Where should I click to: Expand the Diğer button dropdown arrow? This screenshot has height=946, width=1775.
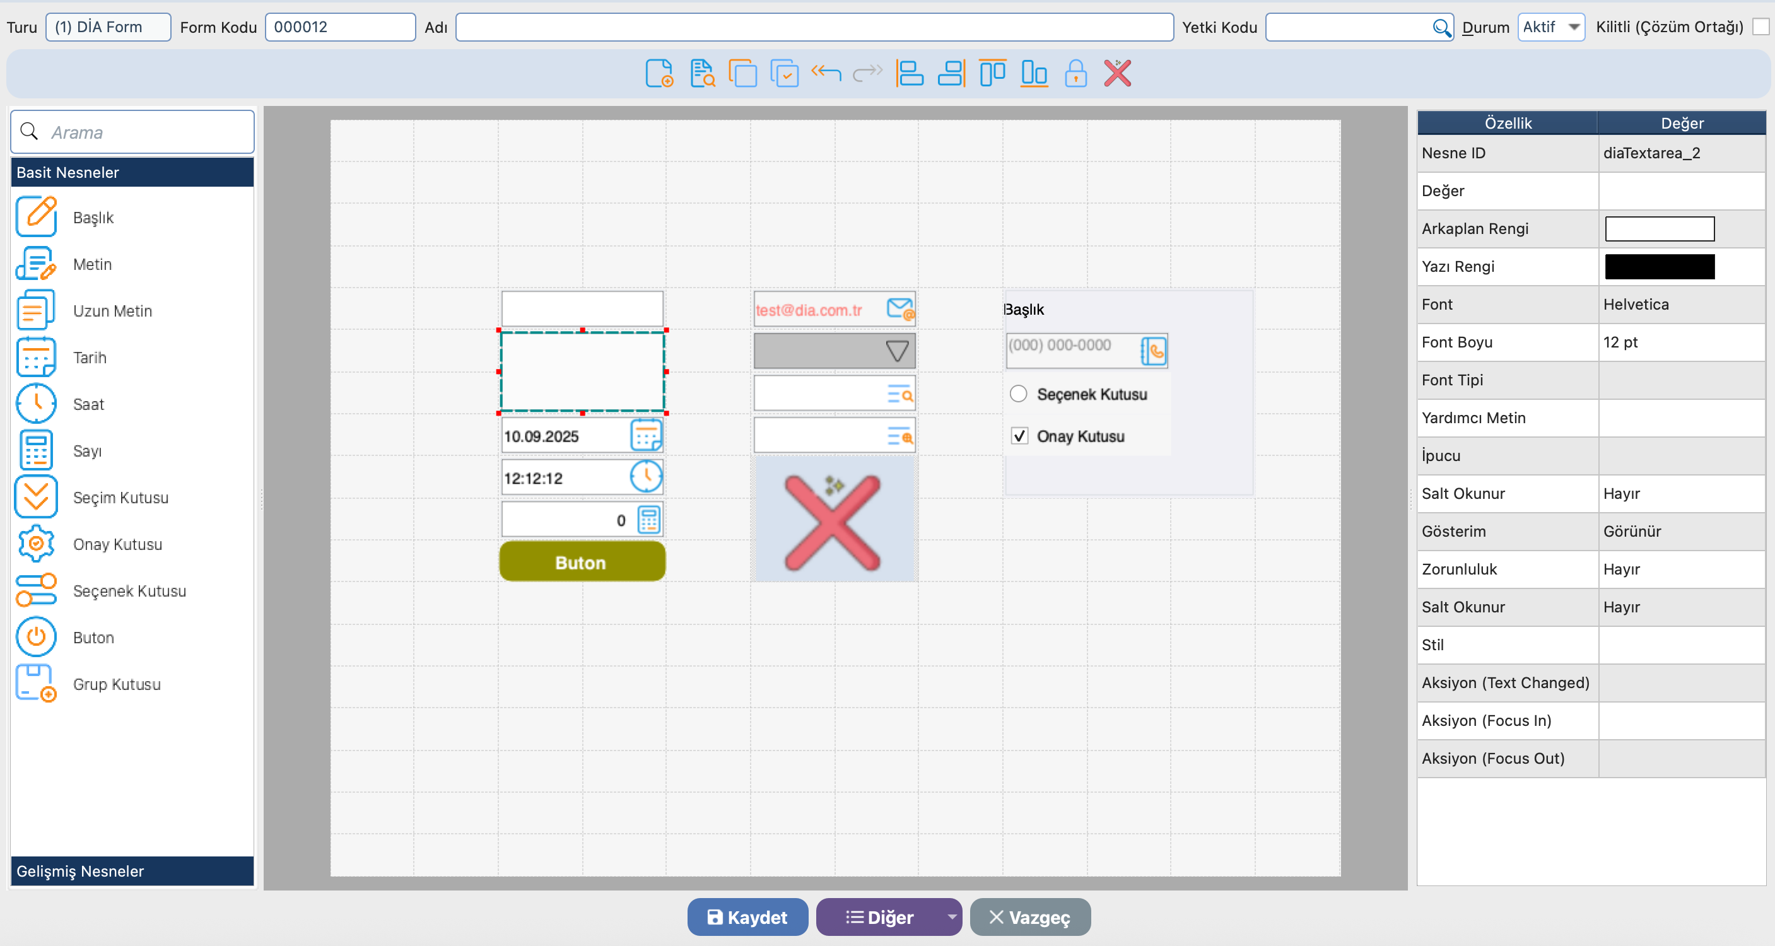click(951, 916)
